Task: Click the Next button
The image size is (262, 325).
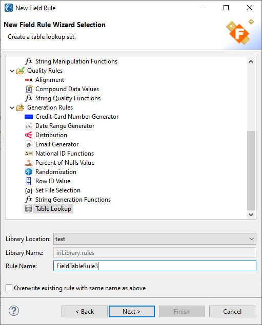Action: pyautogui.click(x=132, y=311)
